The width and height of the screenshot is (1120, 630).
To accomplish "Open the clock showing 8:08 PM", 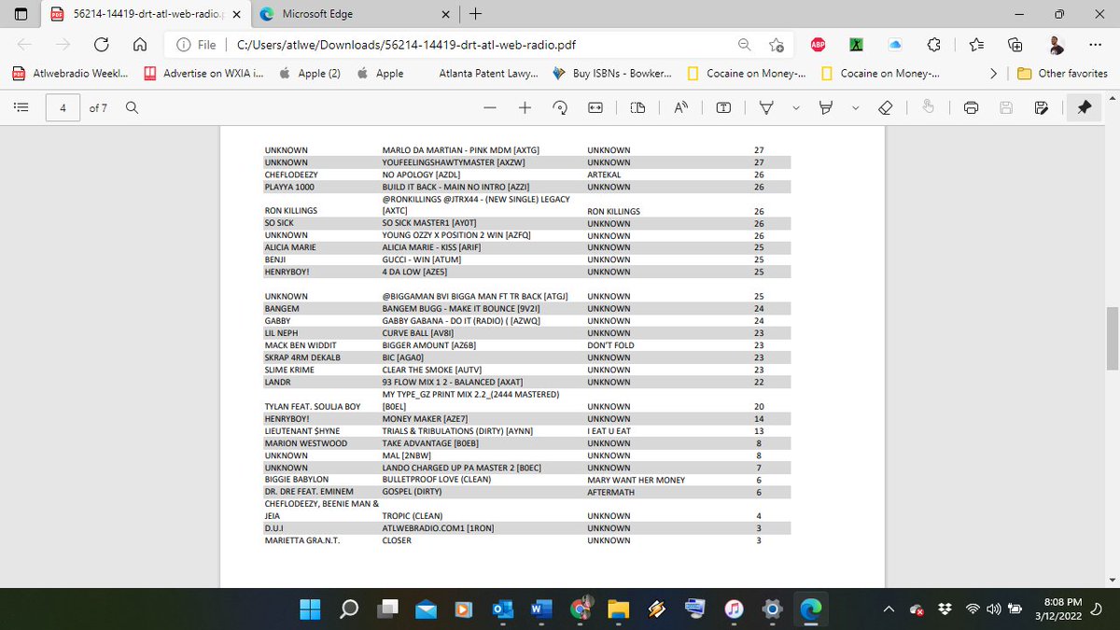I will click(1057, 609).
